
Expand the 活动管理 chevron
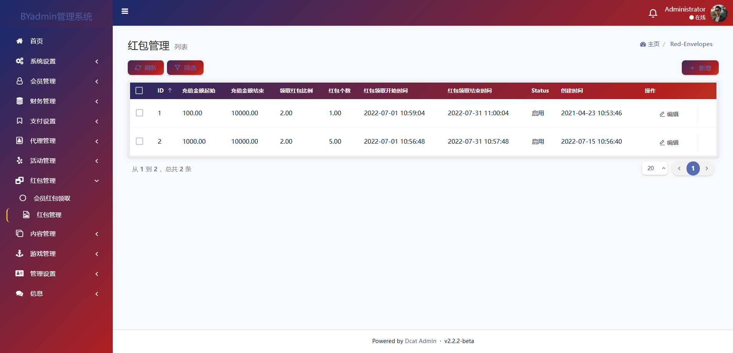(97, 161)
